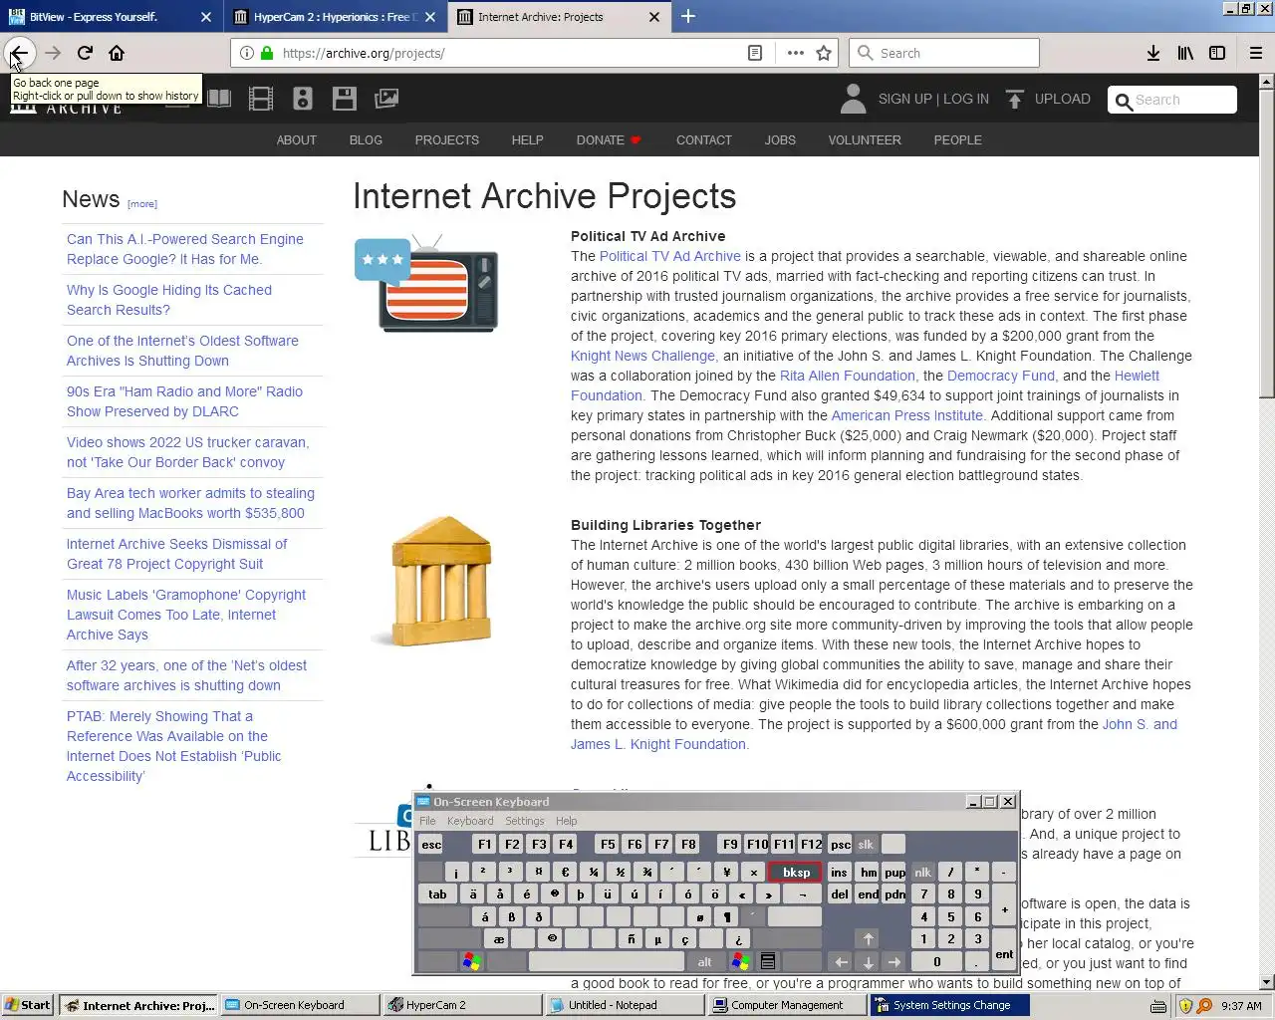Image resolution: width=1275 pixels, height=1020 pixels.
Task: Click the esc key on On-Screen Keyboard
Action: [431, 845]
